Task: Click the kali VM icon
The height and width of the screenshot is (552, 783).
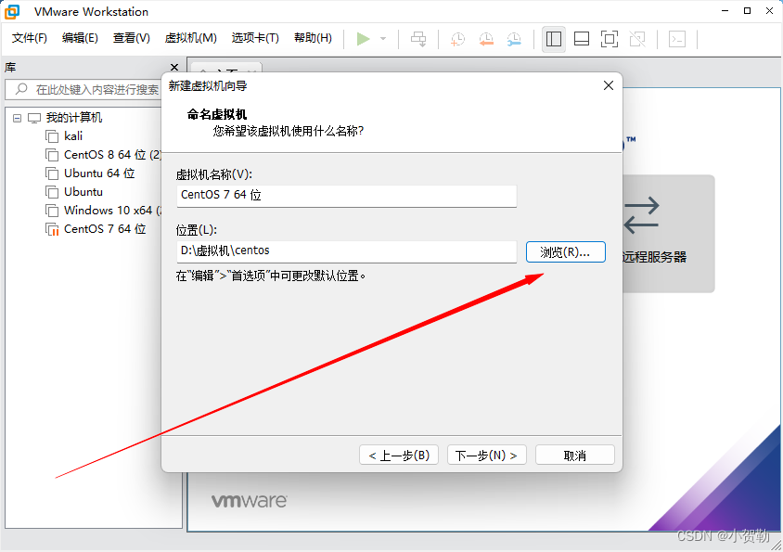Action: click(x=52, y=136)
